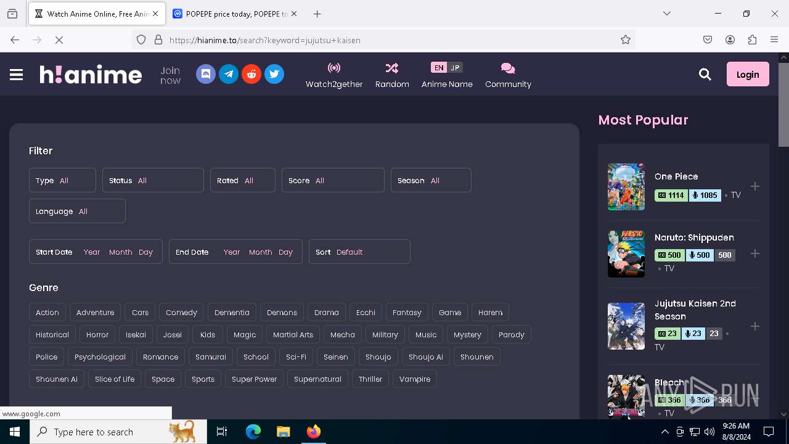Click the Windows taskbar search box

point(118,432)
